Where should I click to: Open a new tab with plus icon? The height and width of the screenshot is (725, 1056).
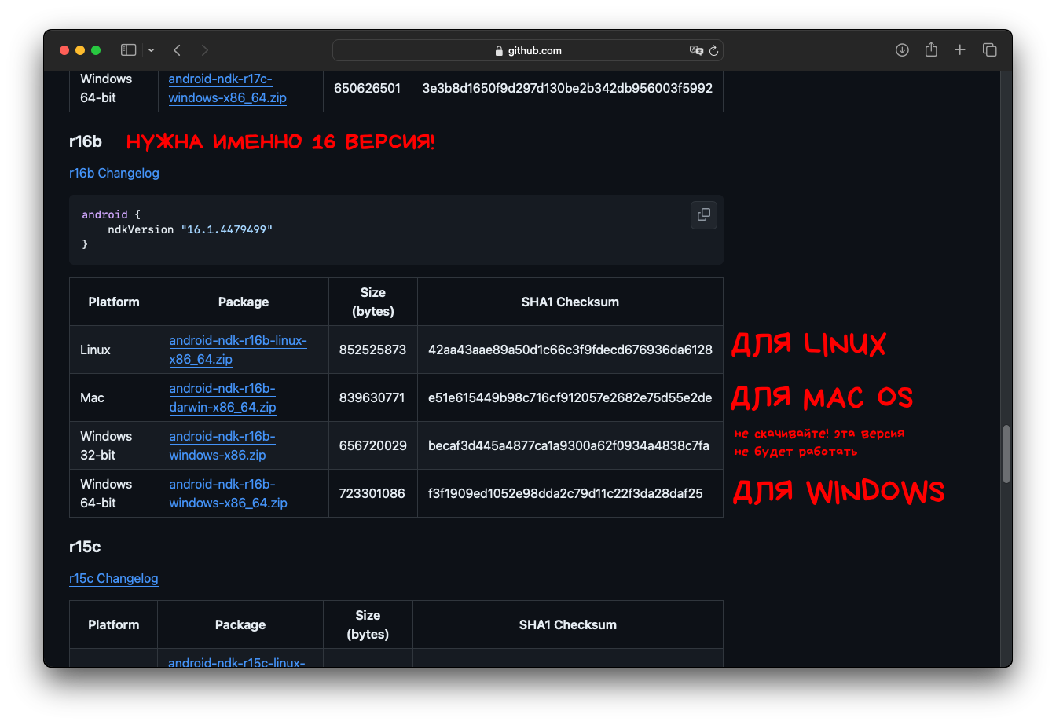959,50
